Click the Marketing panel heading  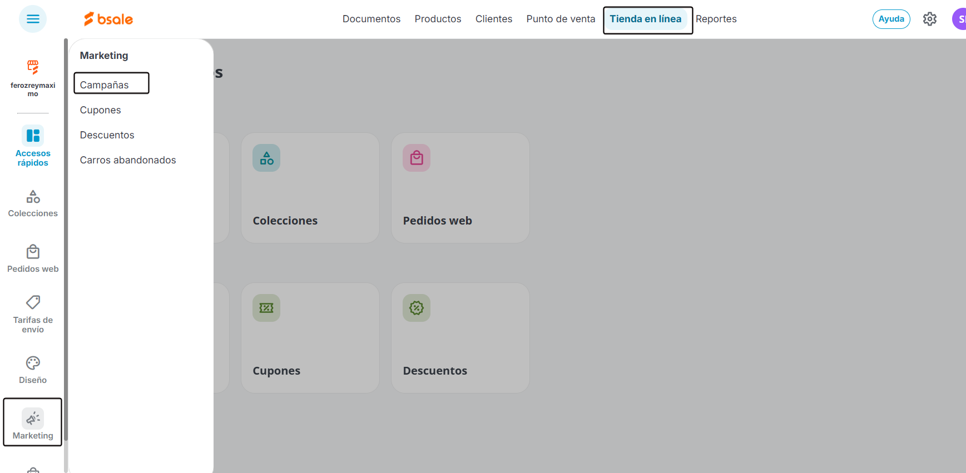click(104, 56)
